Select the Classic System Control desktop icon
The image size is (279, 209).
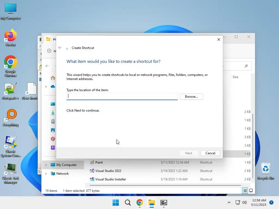[11, 146]
